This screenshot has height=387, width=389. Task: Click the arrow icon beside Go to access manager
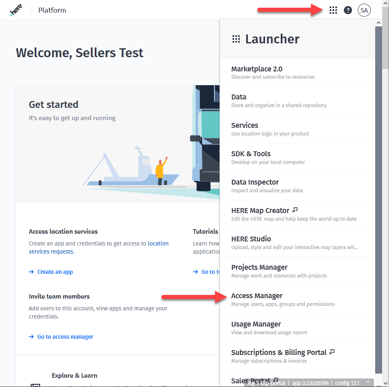(x=31, y=336)
